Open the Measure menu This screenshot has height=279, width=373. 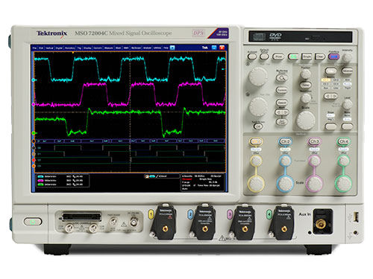pyautogui.click(x=108, y=48)
